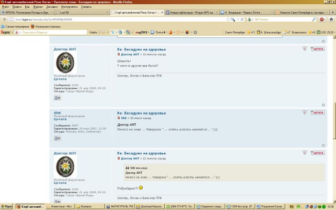Open the Журнал menu

38,7
